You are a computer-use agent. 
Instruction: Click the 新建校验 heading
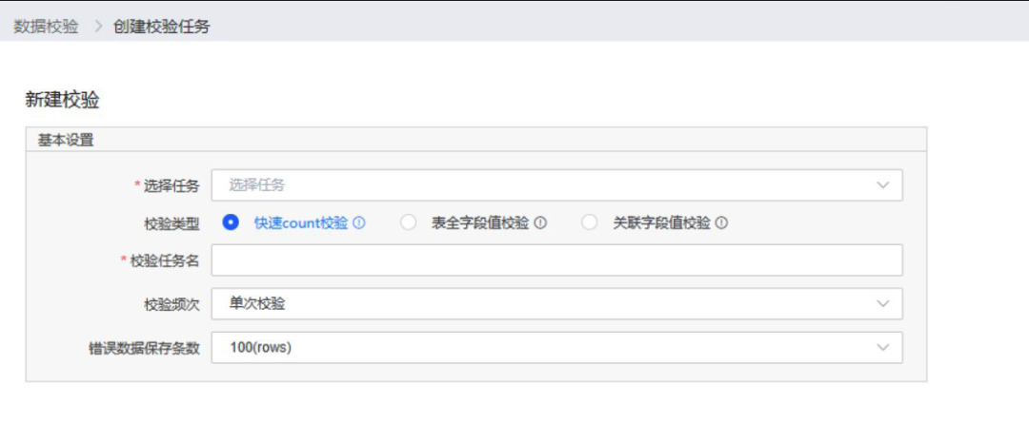pyautogui.click(x=62, y=100)
